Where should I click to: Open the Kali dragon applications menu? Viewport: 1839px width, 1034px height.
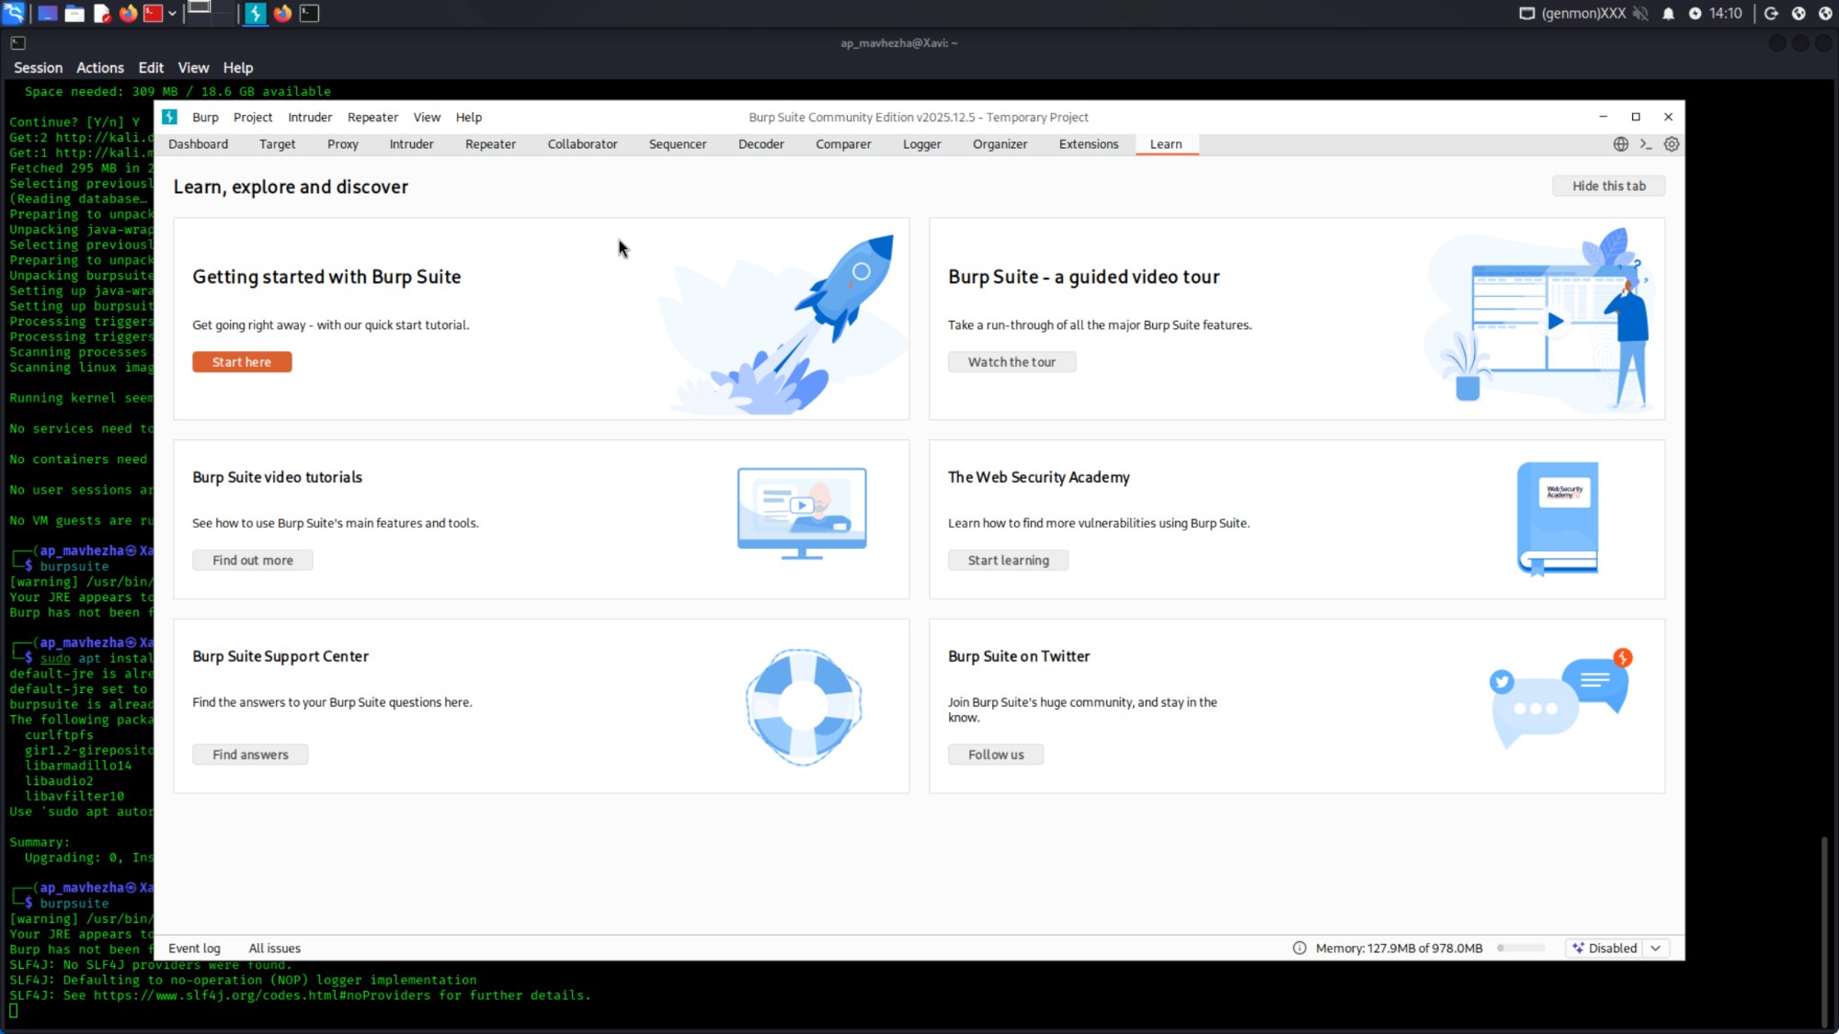(x=14, y=13)
